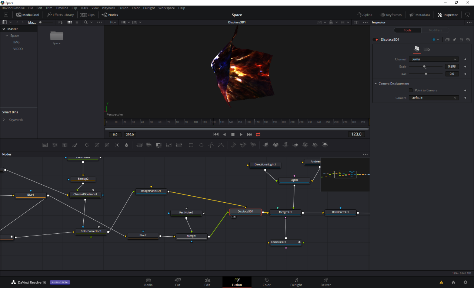Collapse the Camera Displacement section
The image size is (474, 288).
click(x=375, y=83)
